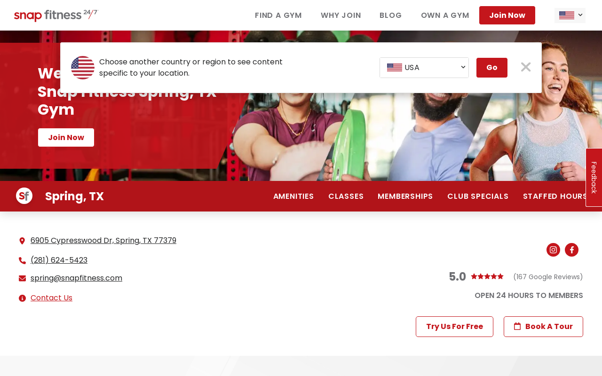Open the Find a Gym menu
This screenshot has width=602, height=376.
point(278,15)
